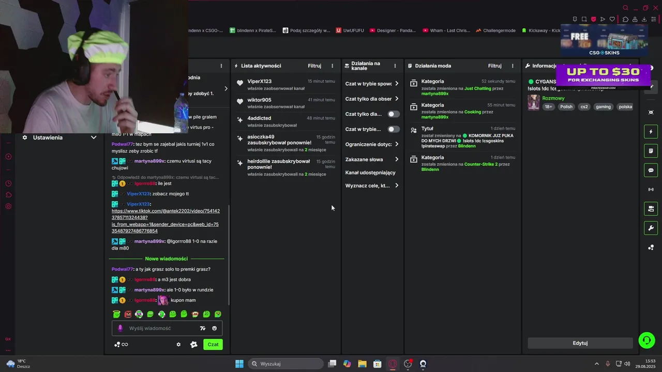Open the Windows Start button

click(x=239, y=364)
